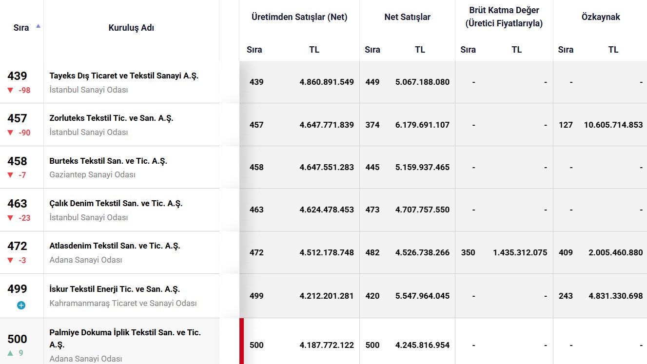Image resolution: width=647 pixels, height=364 pixels.
Task: Select the Özkaynak column group header
Action: tap(600, 17)
